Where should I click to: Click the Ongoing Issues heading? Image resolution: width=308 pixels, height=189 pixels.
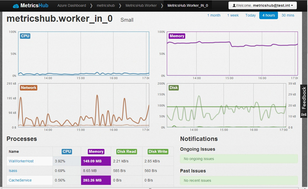coord(198,149)
